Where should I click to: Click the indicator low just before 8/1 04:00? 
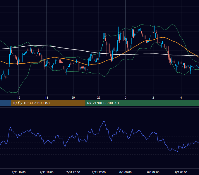[178, 151]
